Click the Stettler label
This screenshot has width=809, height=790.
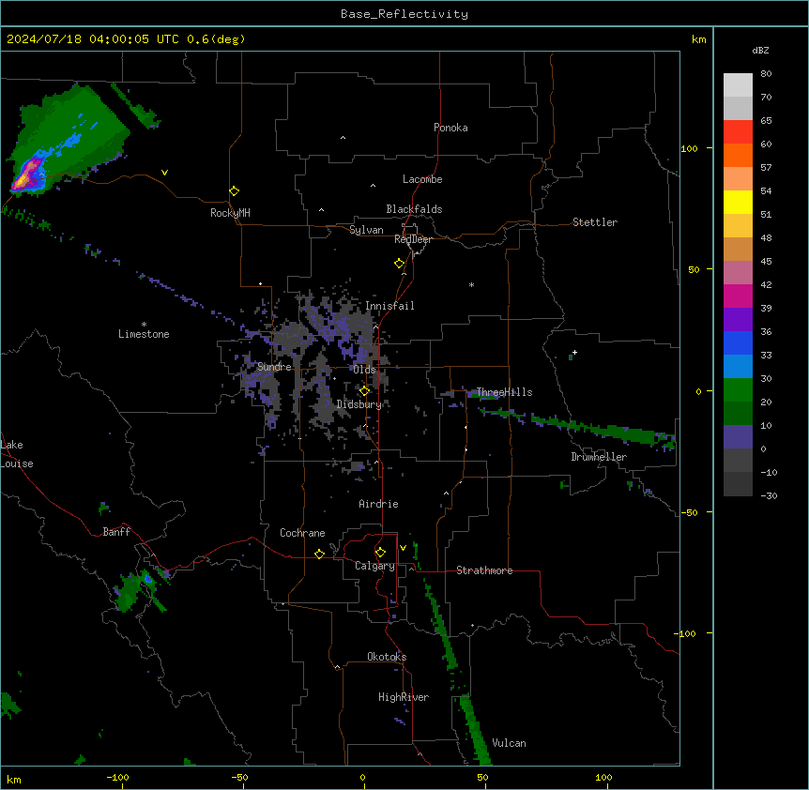point(595,222)
